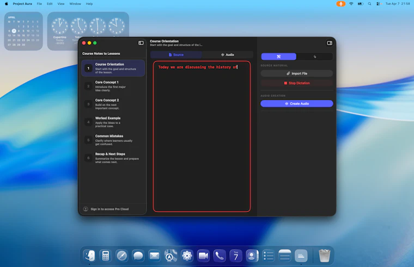Open the Trash in the dock
This screenshot has height=267, width=414.
tap(324, 256)
